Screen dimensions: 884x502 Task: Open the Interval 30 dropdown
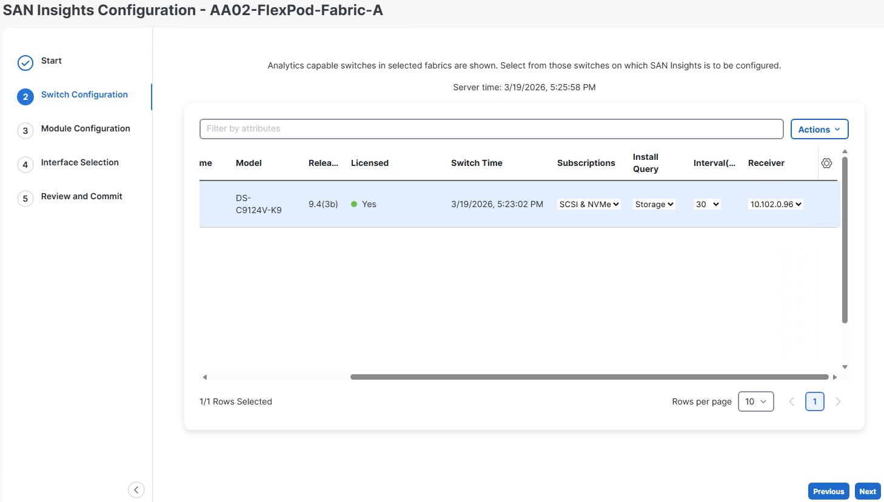point(707,204)
